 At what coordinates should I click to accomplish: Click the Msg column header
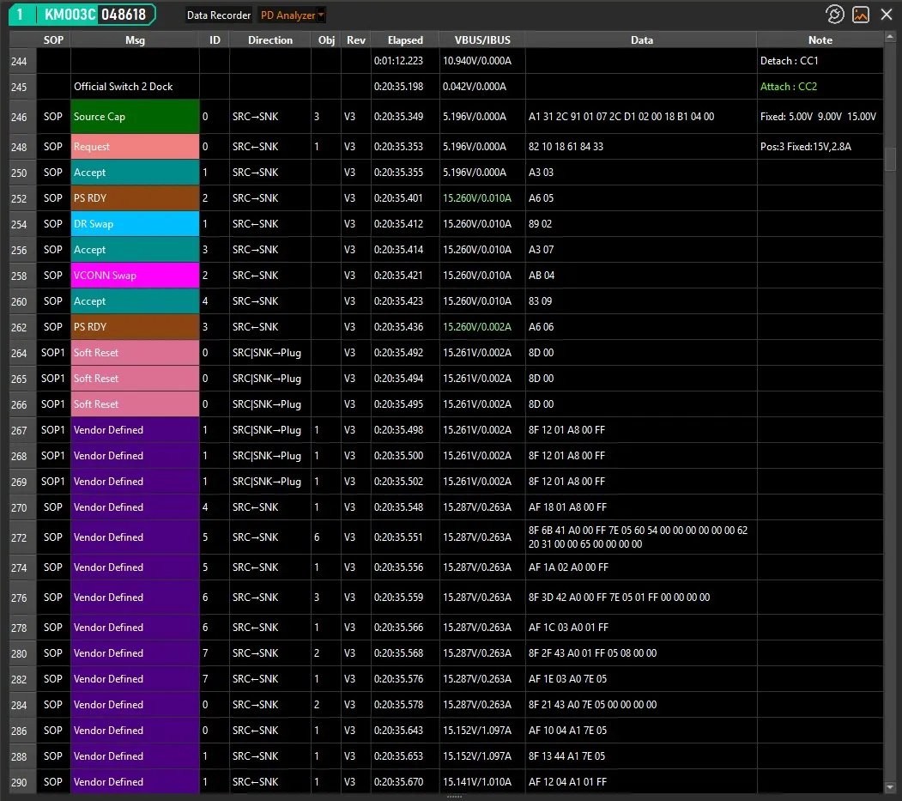pos(135,40)
